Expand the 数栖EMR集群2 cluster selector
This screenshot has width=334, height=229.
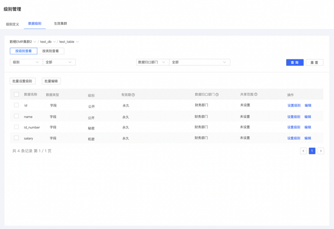pyautogui.click(x=23, y=42)
